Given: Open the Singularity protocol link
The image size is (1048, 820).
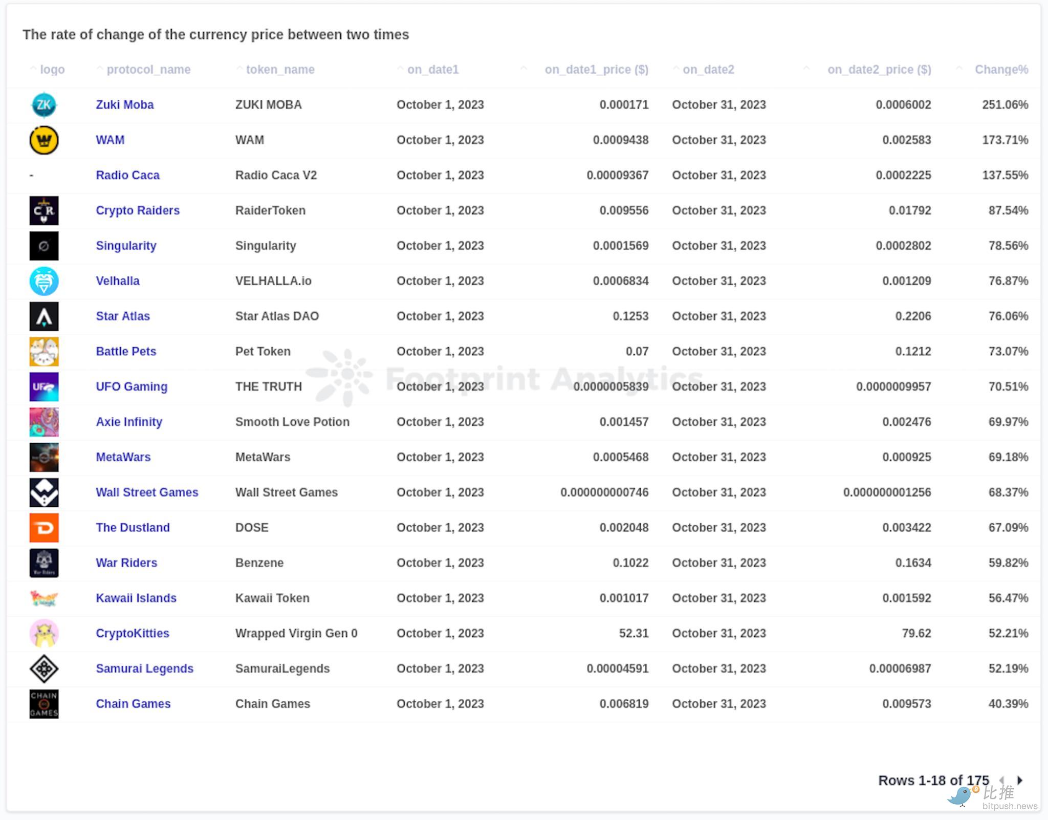Looking at the screenshot, I should 126,246.
